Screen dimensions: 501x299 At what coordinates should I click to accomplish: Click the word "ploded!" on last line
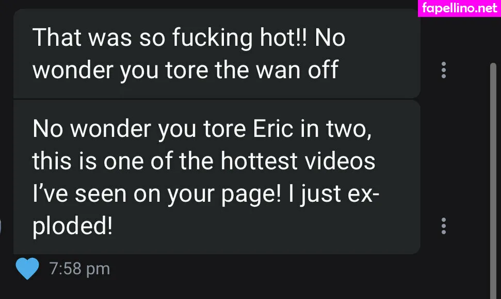point(73,226)
